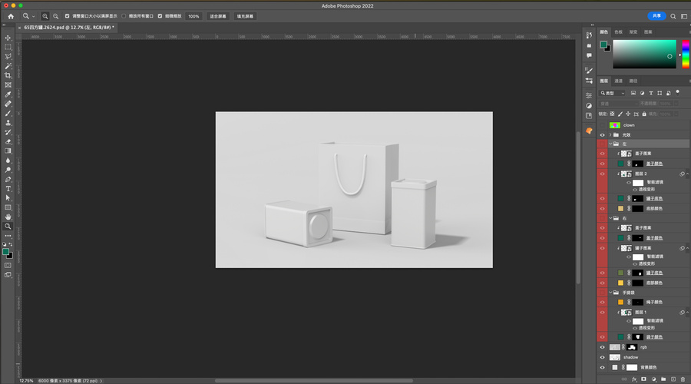The height and width of the screenshot is (384, 691).
Task: Hide the shadow layer
Action: [603, 358]
